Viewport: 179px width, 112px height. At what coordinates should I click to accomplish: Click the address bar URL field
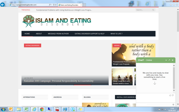(x=29, y=5)
